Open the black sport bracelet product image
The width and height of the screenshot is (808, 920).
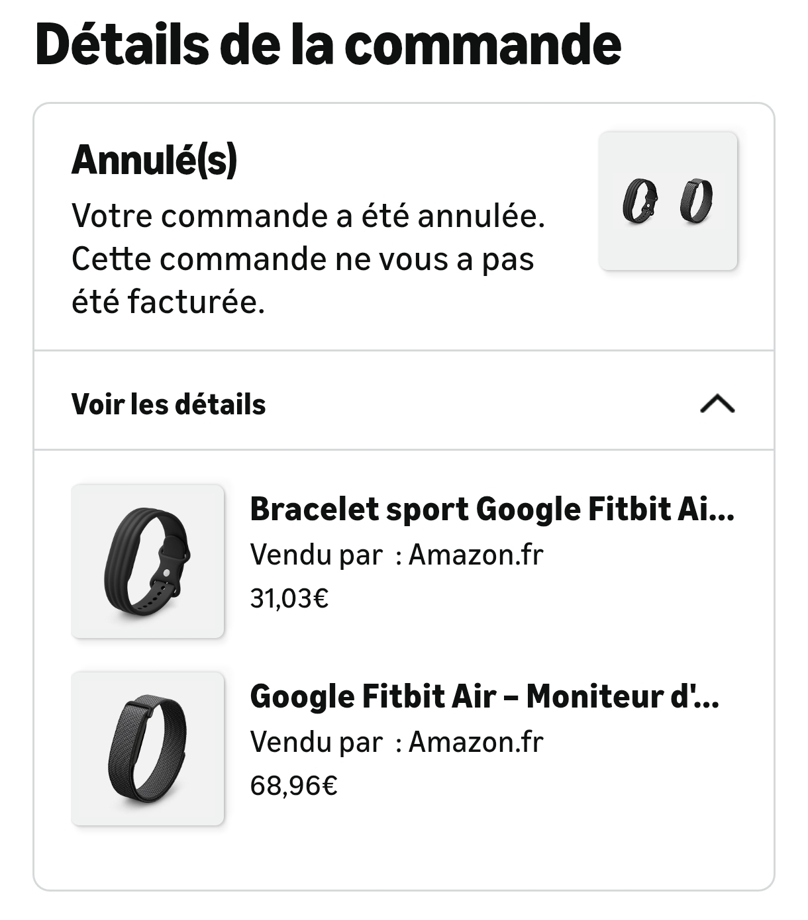(148, 561)
